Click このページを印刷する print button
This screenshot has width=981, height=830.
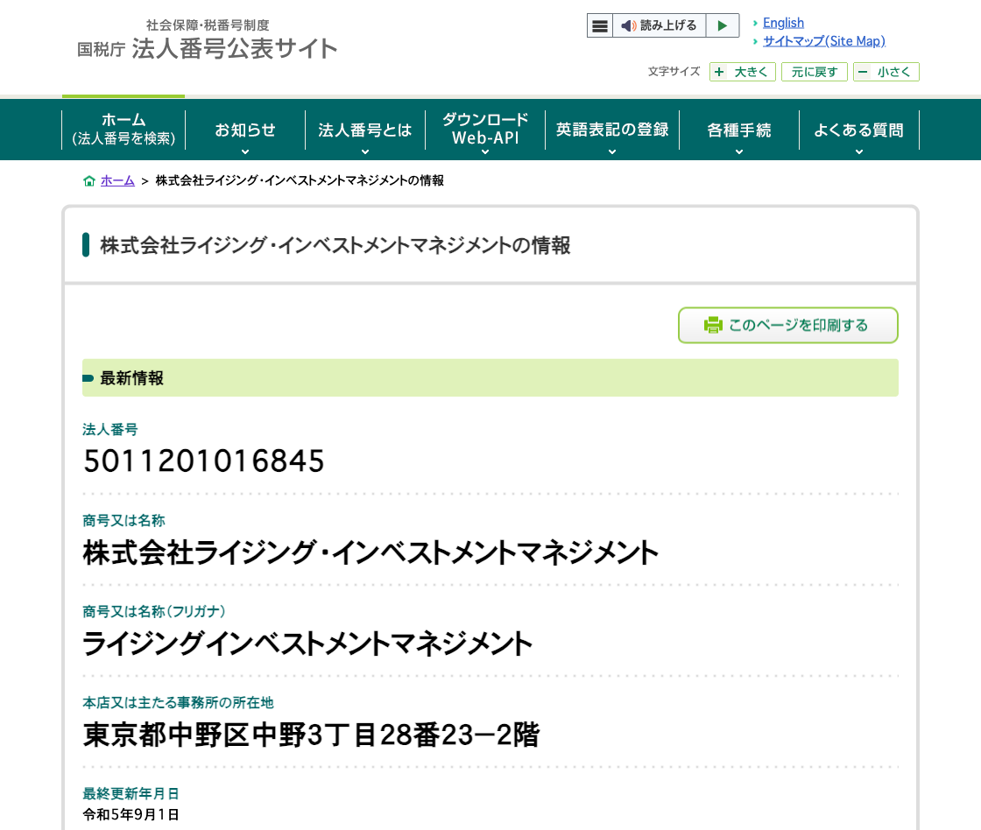(788, 325)
